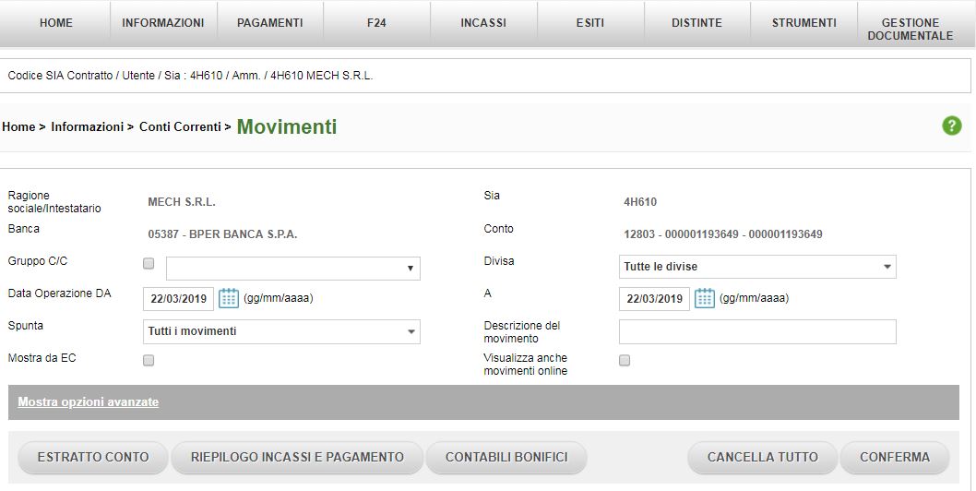Viewport: 976px width, 491px height.
Task: Click Cancella Tutto to reset form
Action: coord(762,457)
